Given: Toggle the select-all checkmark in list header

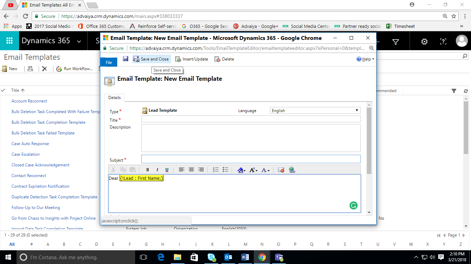Looking at the screenshot, I should [3, 90].
